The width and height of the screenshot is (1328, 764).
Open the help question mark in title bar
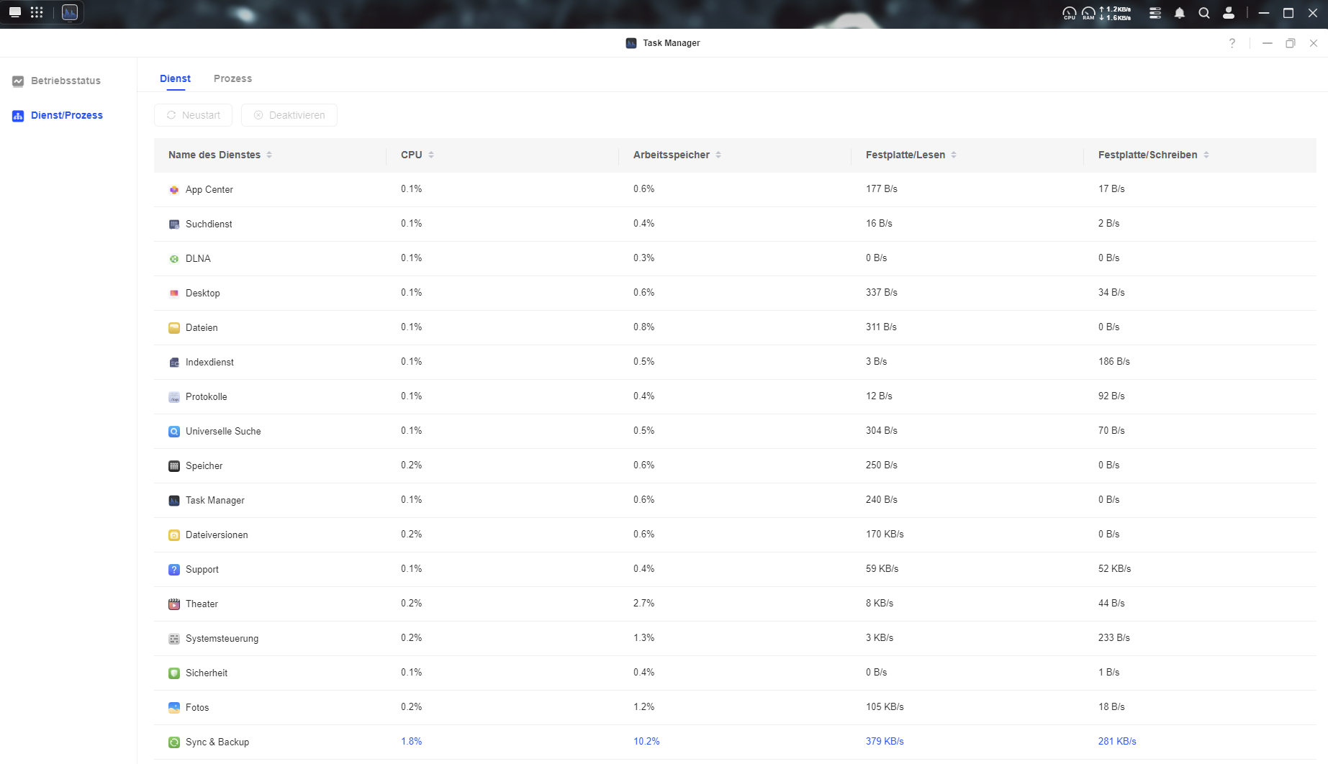click(x=1232, y=43)
